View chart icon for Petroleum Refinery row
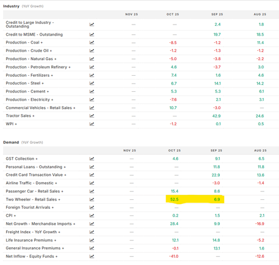 pyautogui.click(x=92, y=67)
